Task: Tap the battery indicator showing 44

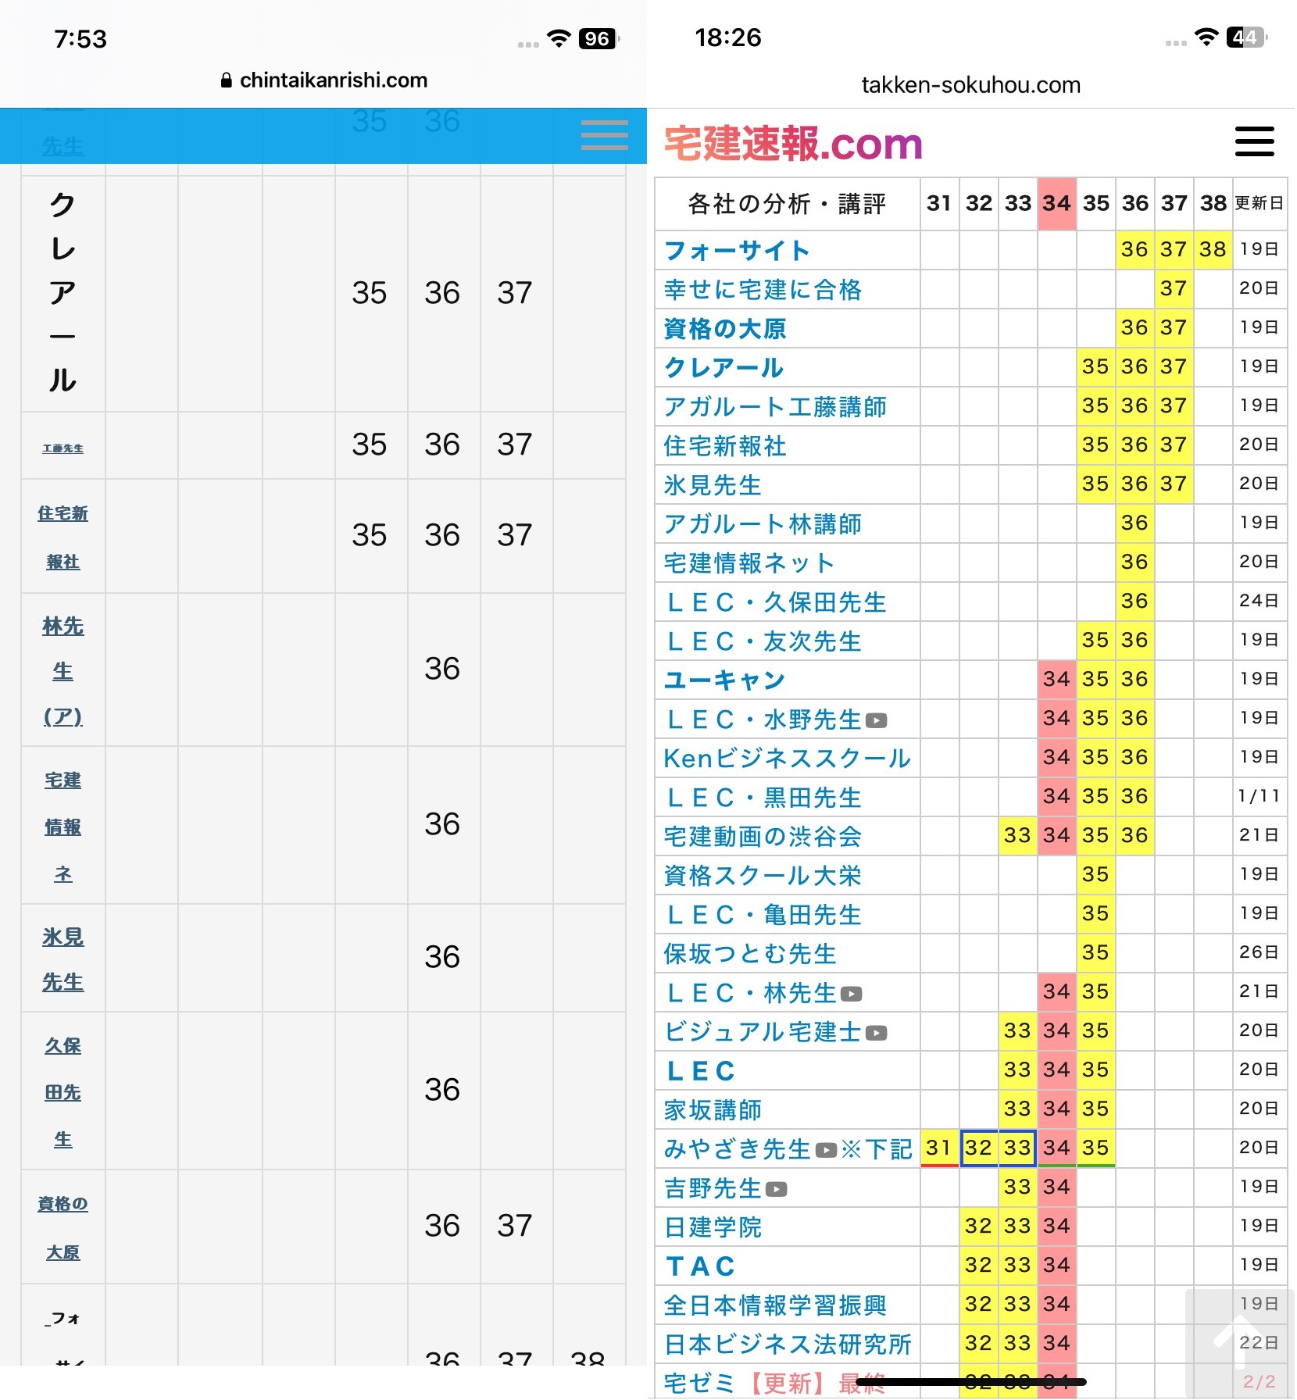Action: (x=1246, y=37)
